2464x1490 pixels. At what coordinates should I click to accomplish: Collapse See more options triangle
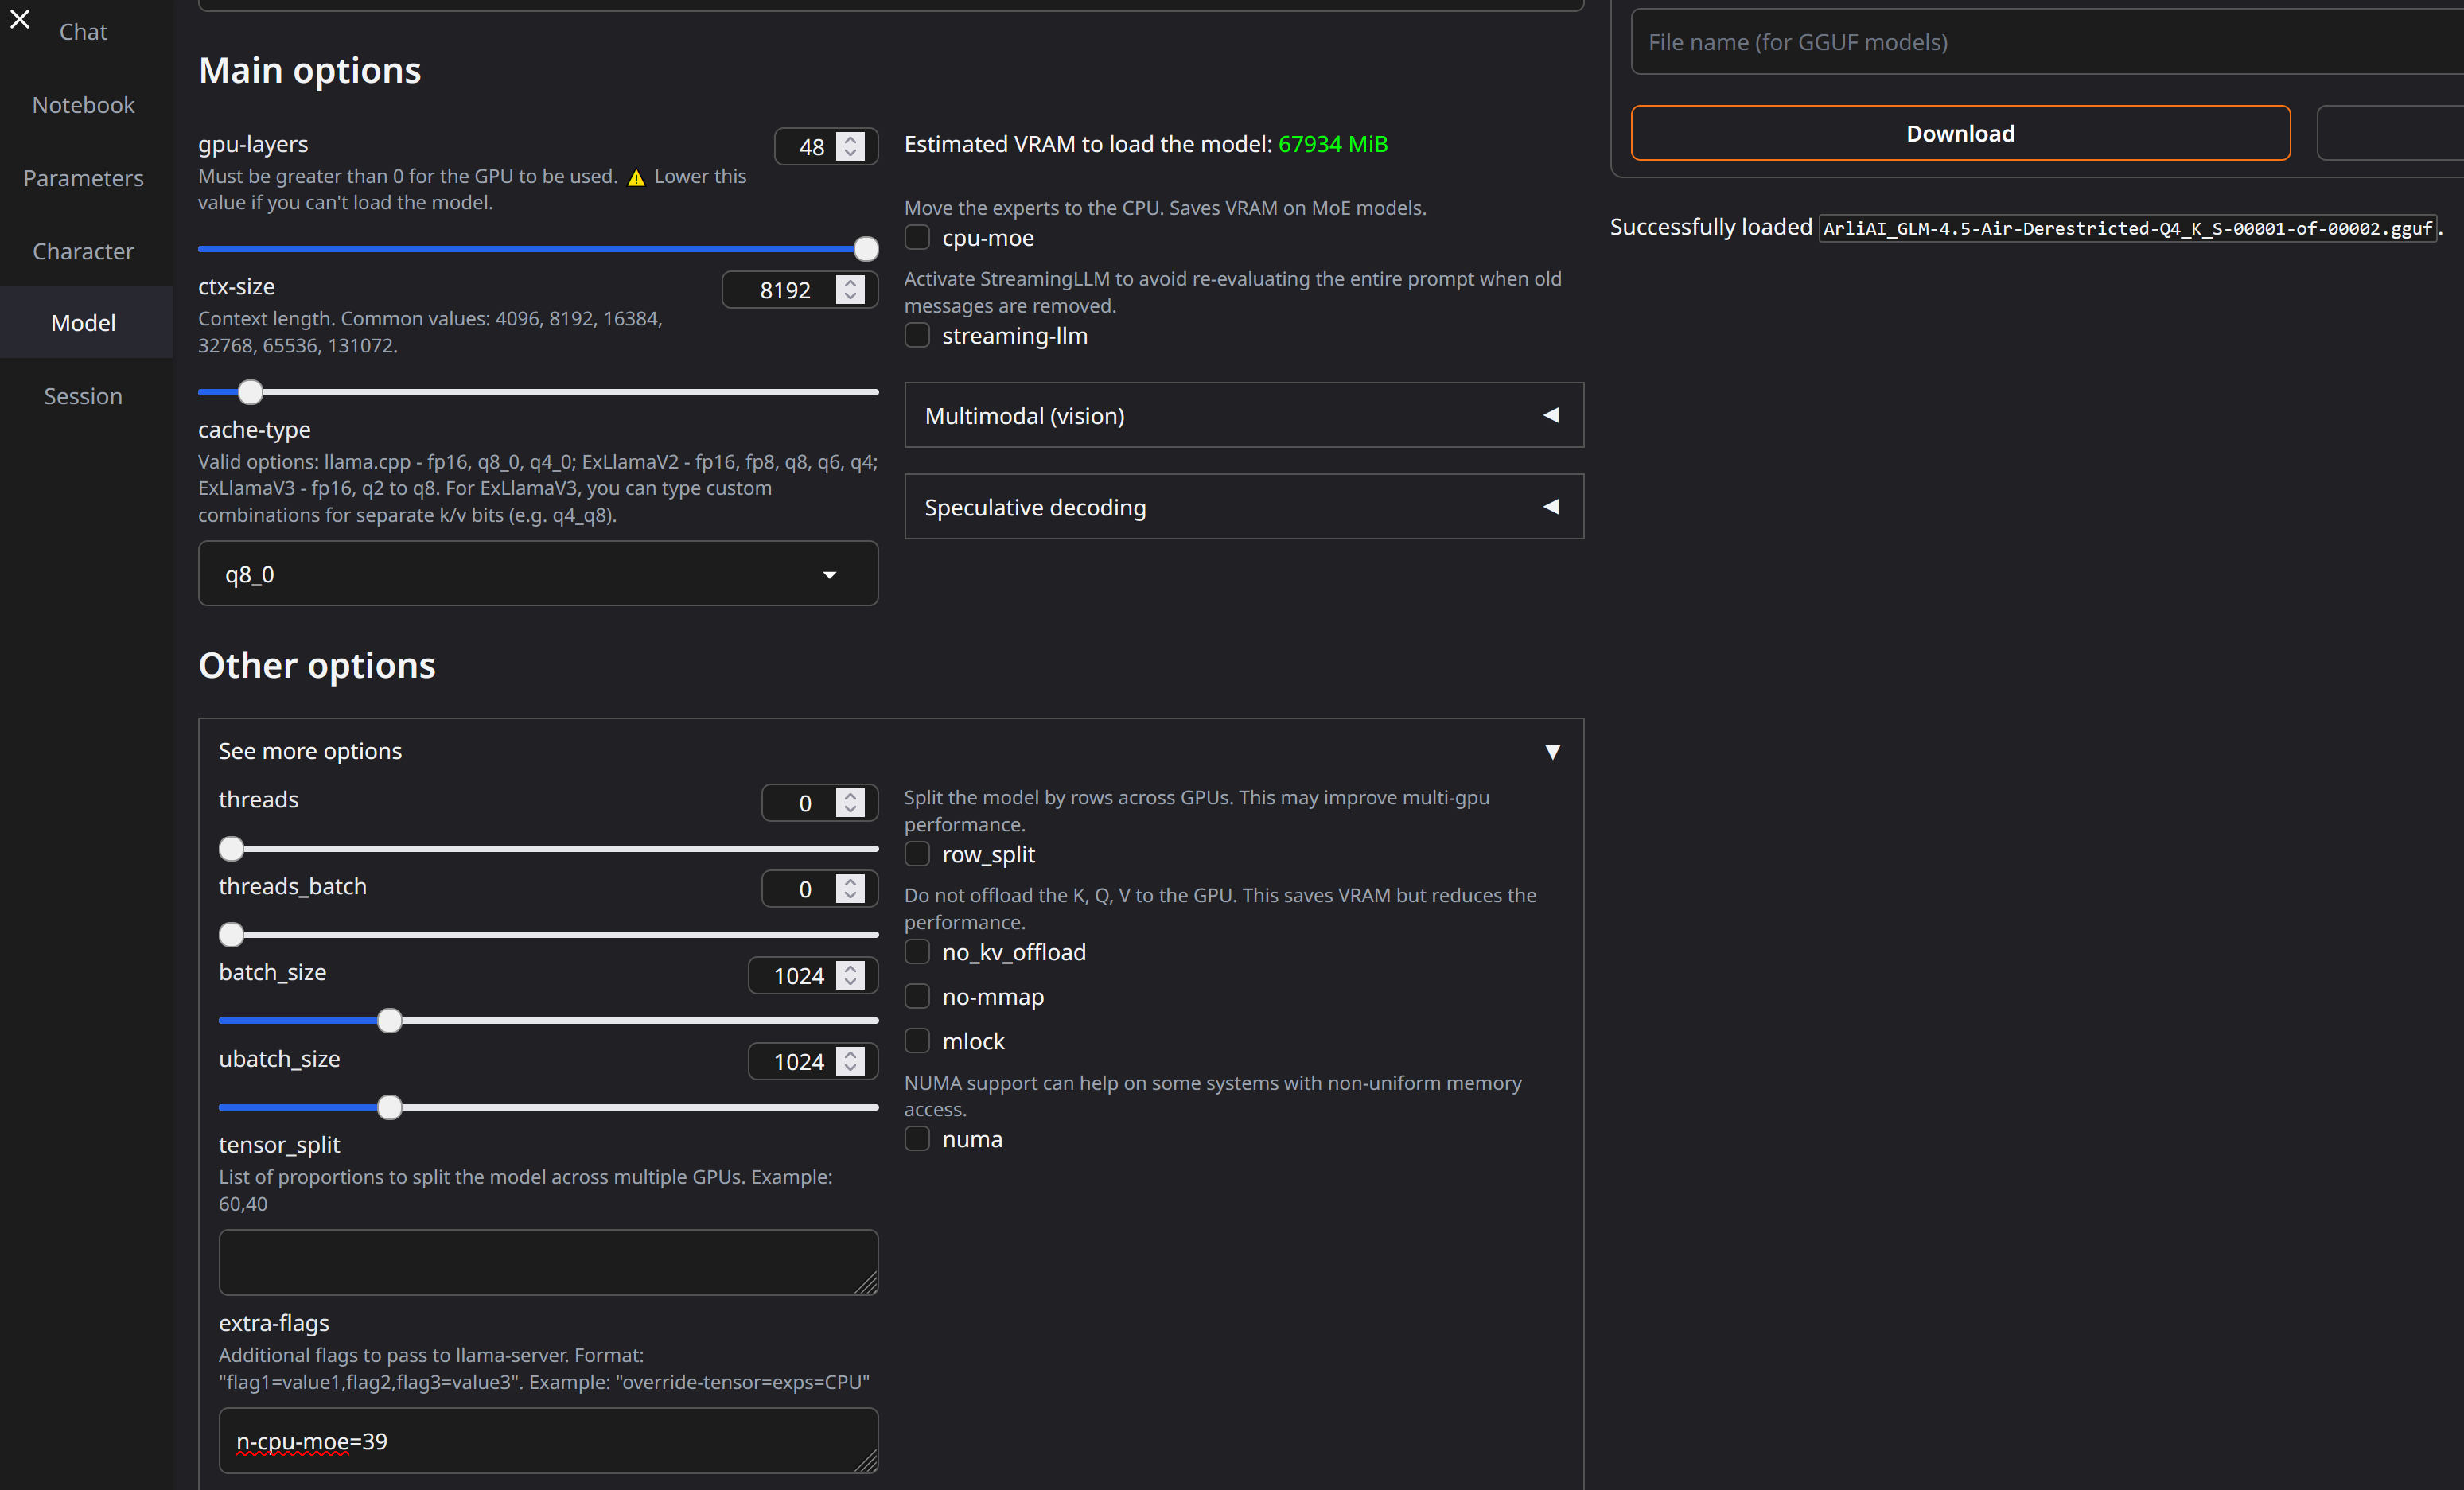tap(1552, 751)
